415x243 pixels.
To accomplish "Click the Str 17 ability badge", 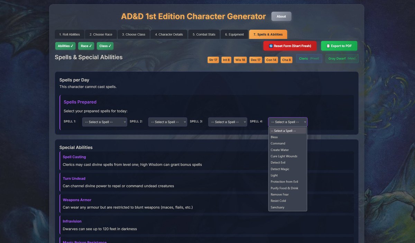I will click(x=213, y=60).
